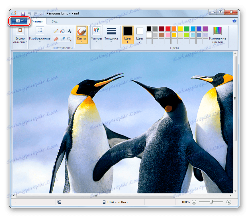The image size is (249, 217).
Task: Pick the dark gray color swatch
Action: pos(155,29)
